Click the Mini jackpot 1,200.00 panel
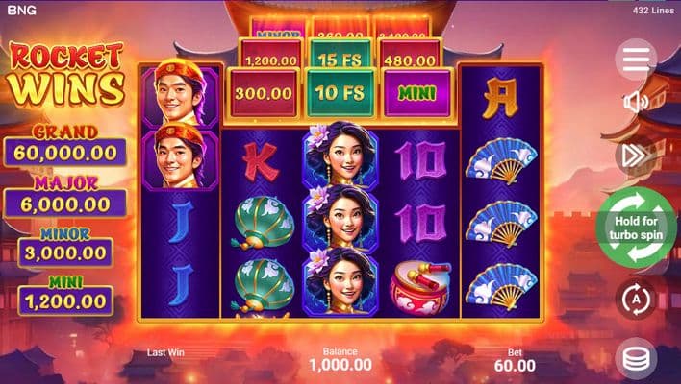Viewport: 681px width, 384px height. pos(65,301)
